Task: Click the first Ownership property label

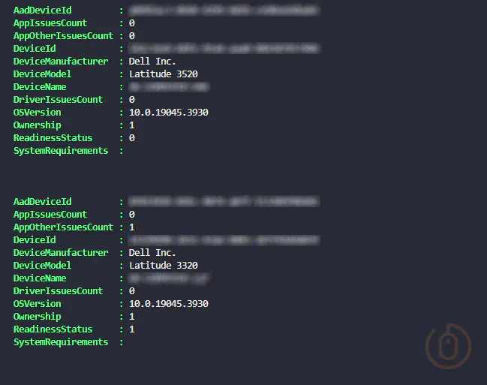Action: (x=38, y=125)
